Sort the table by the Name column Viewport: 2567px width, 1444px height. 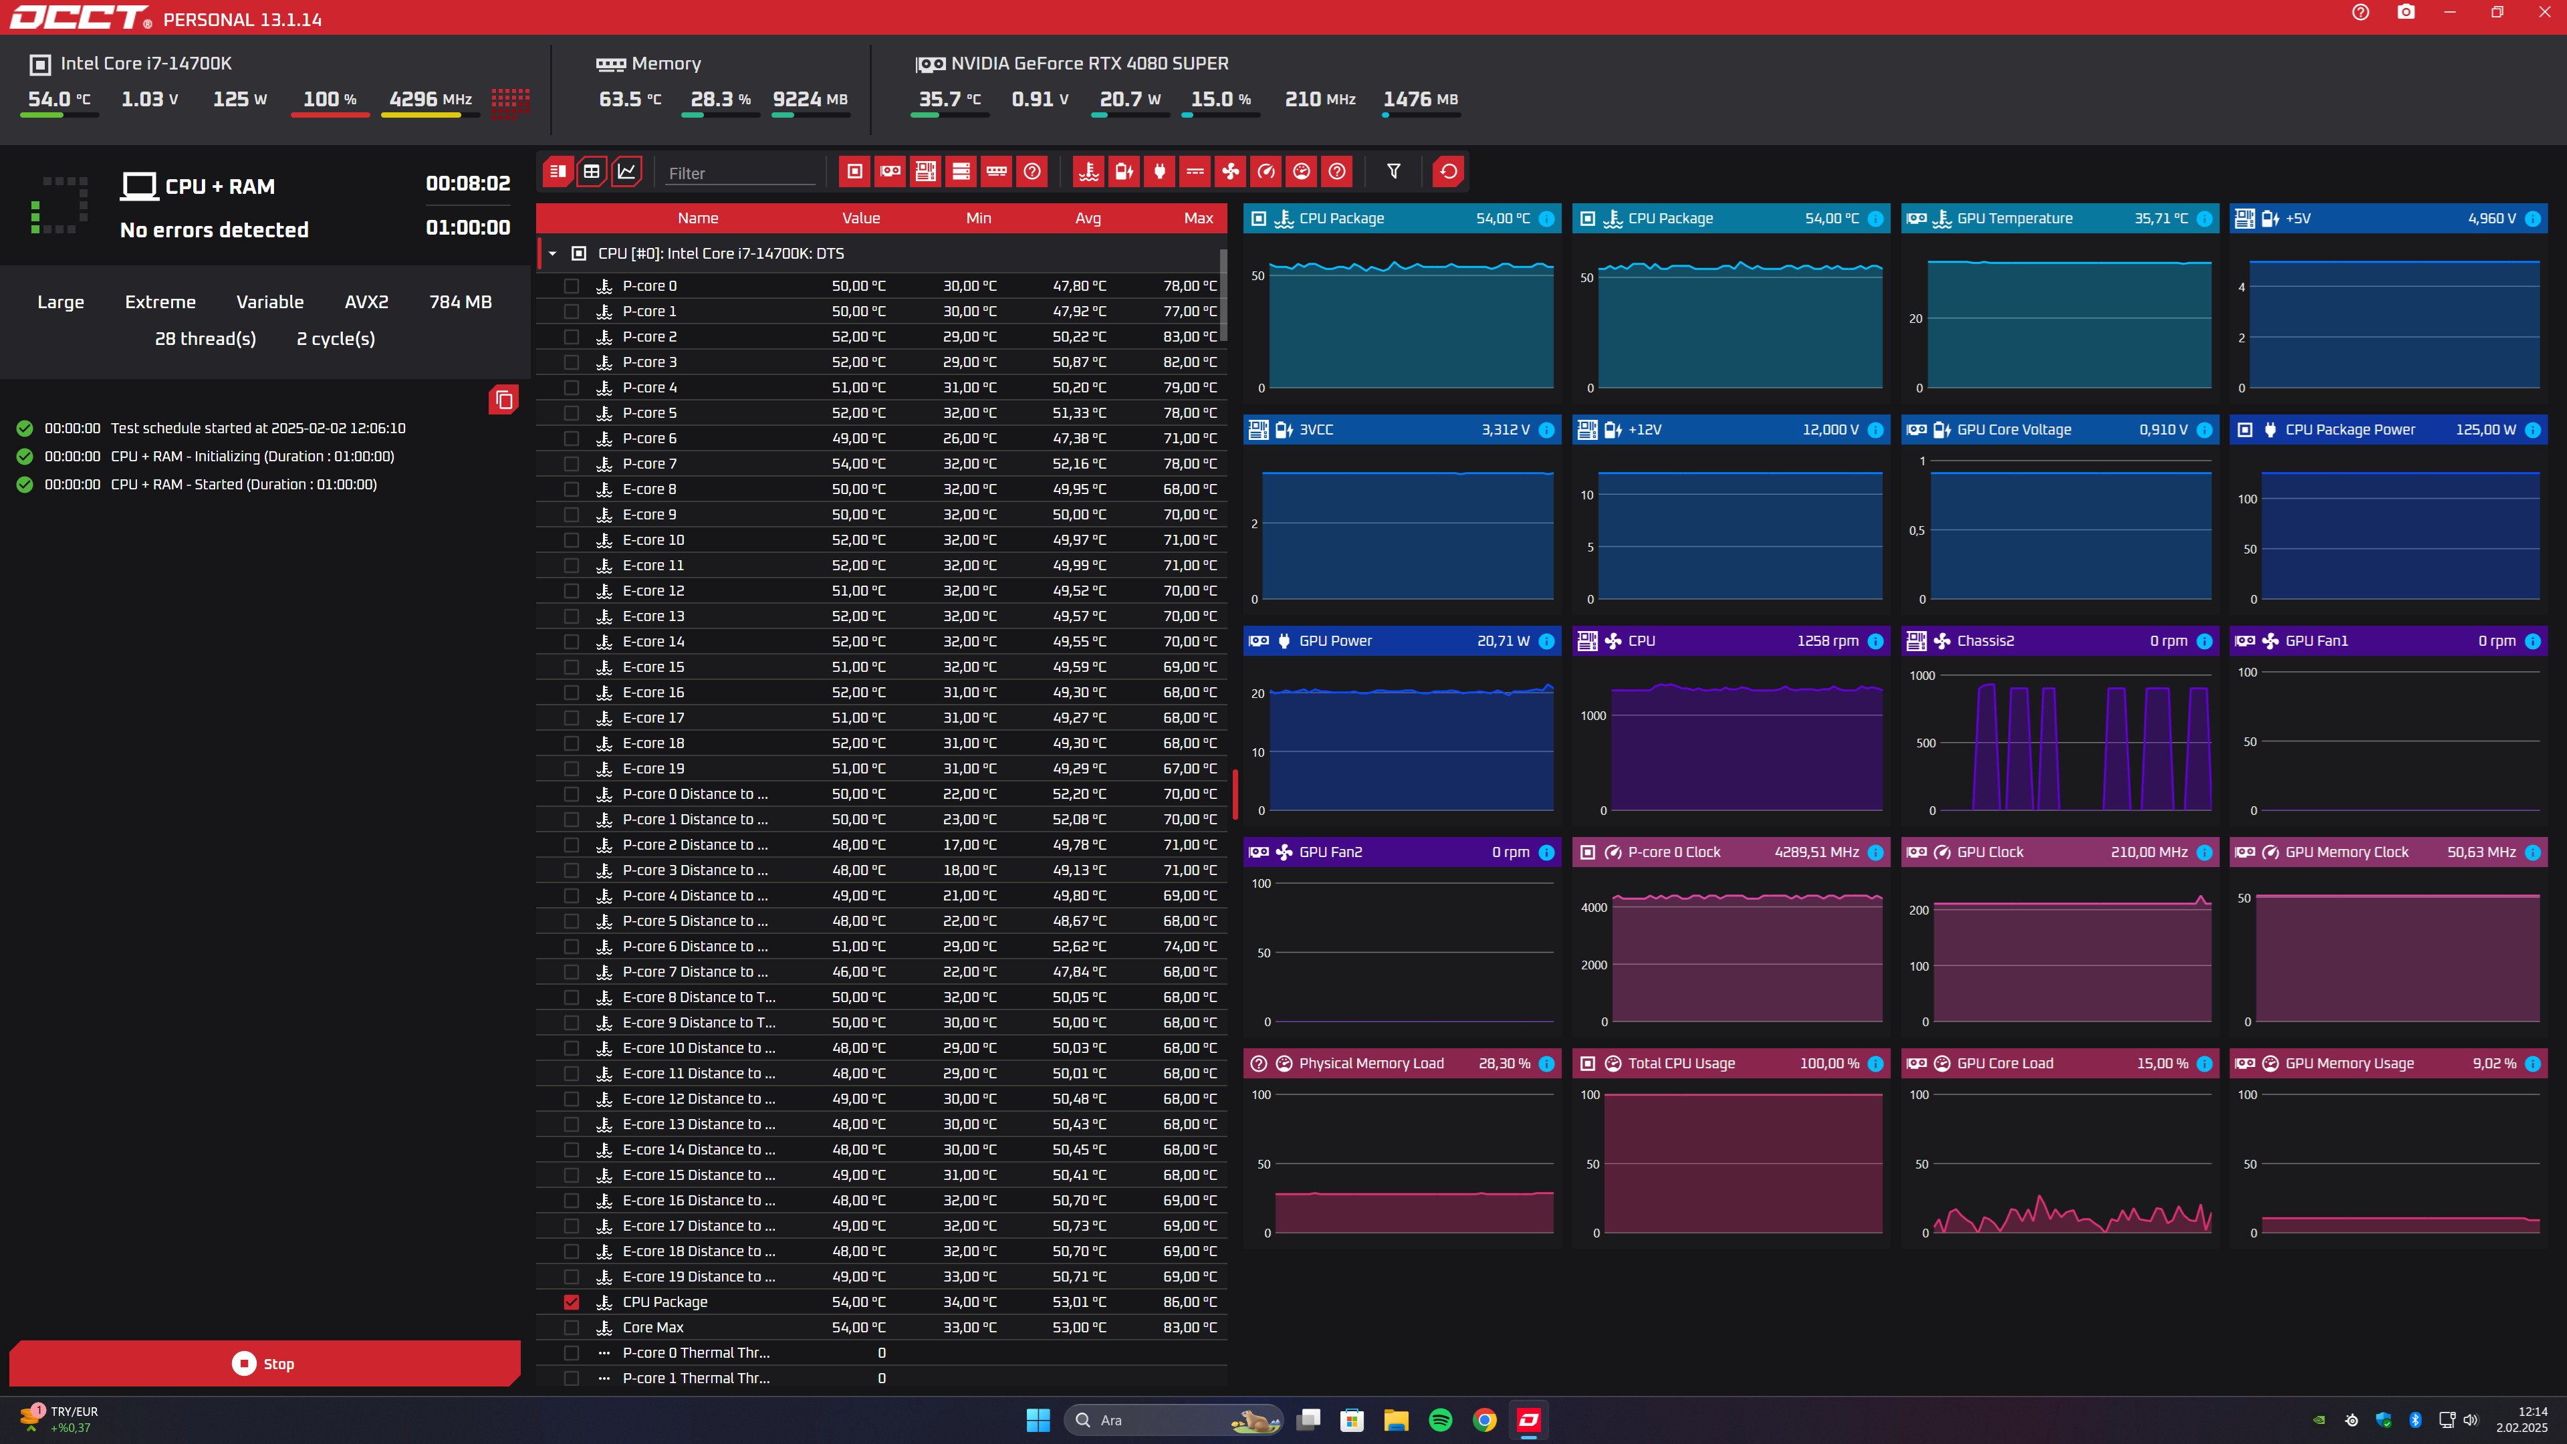click(x=697, y=218)
